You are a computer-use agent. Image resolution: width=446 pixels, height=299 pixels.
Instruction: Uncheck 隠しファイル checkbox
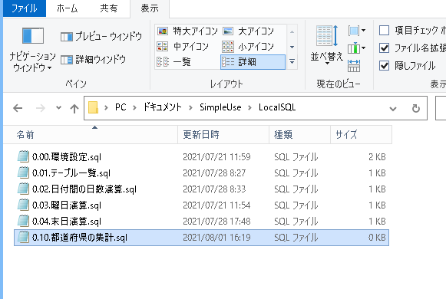(x=385, y=66)
